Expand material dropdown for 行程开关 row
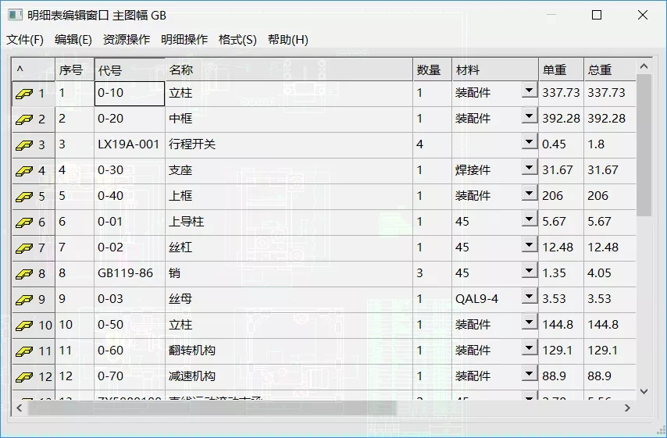 pos(529,142)
